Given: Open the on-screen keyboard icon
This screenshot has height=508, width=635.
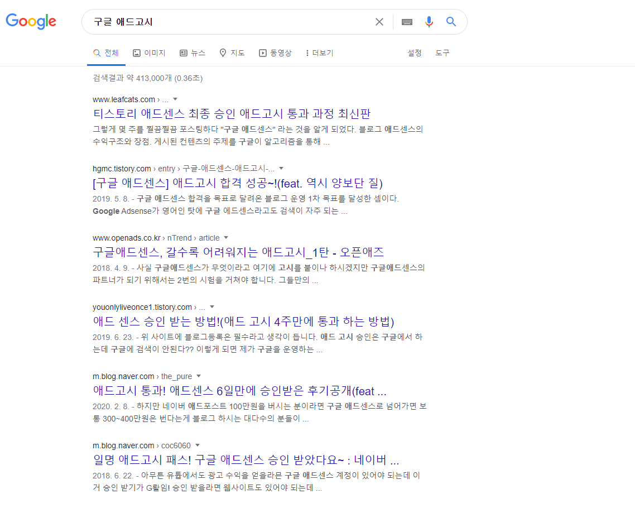Looking at the screenshot, I should [x=407, y=22].
